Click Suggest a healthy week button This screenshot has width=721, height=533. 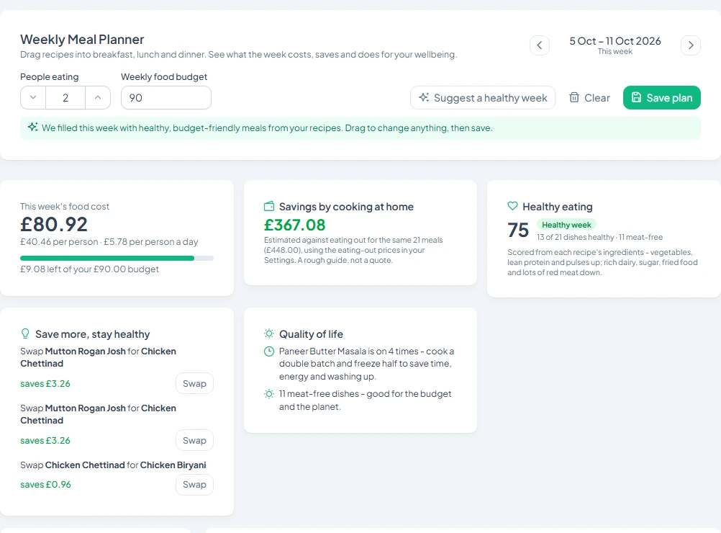483,97
